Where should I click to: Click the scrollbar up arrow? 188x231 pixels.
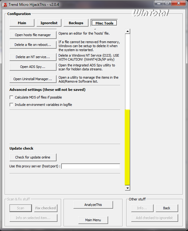(x=127, y=31)
